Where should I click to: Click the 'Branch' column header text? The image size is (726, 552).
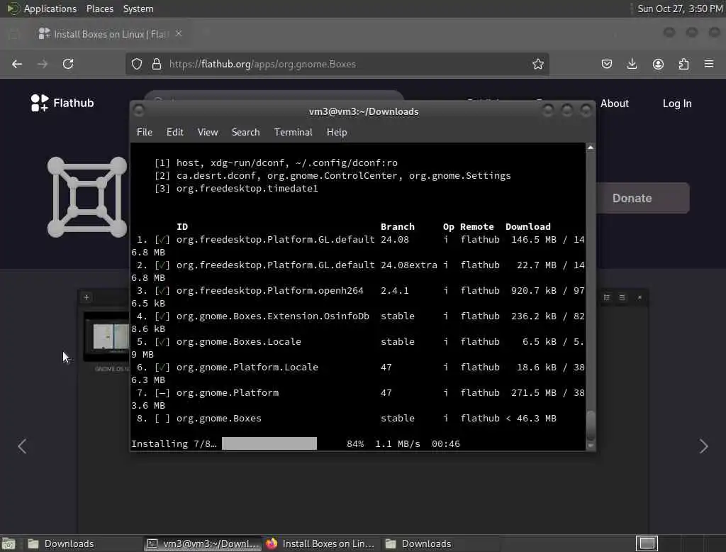click(x=397, y=226)
